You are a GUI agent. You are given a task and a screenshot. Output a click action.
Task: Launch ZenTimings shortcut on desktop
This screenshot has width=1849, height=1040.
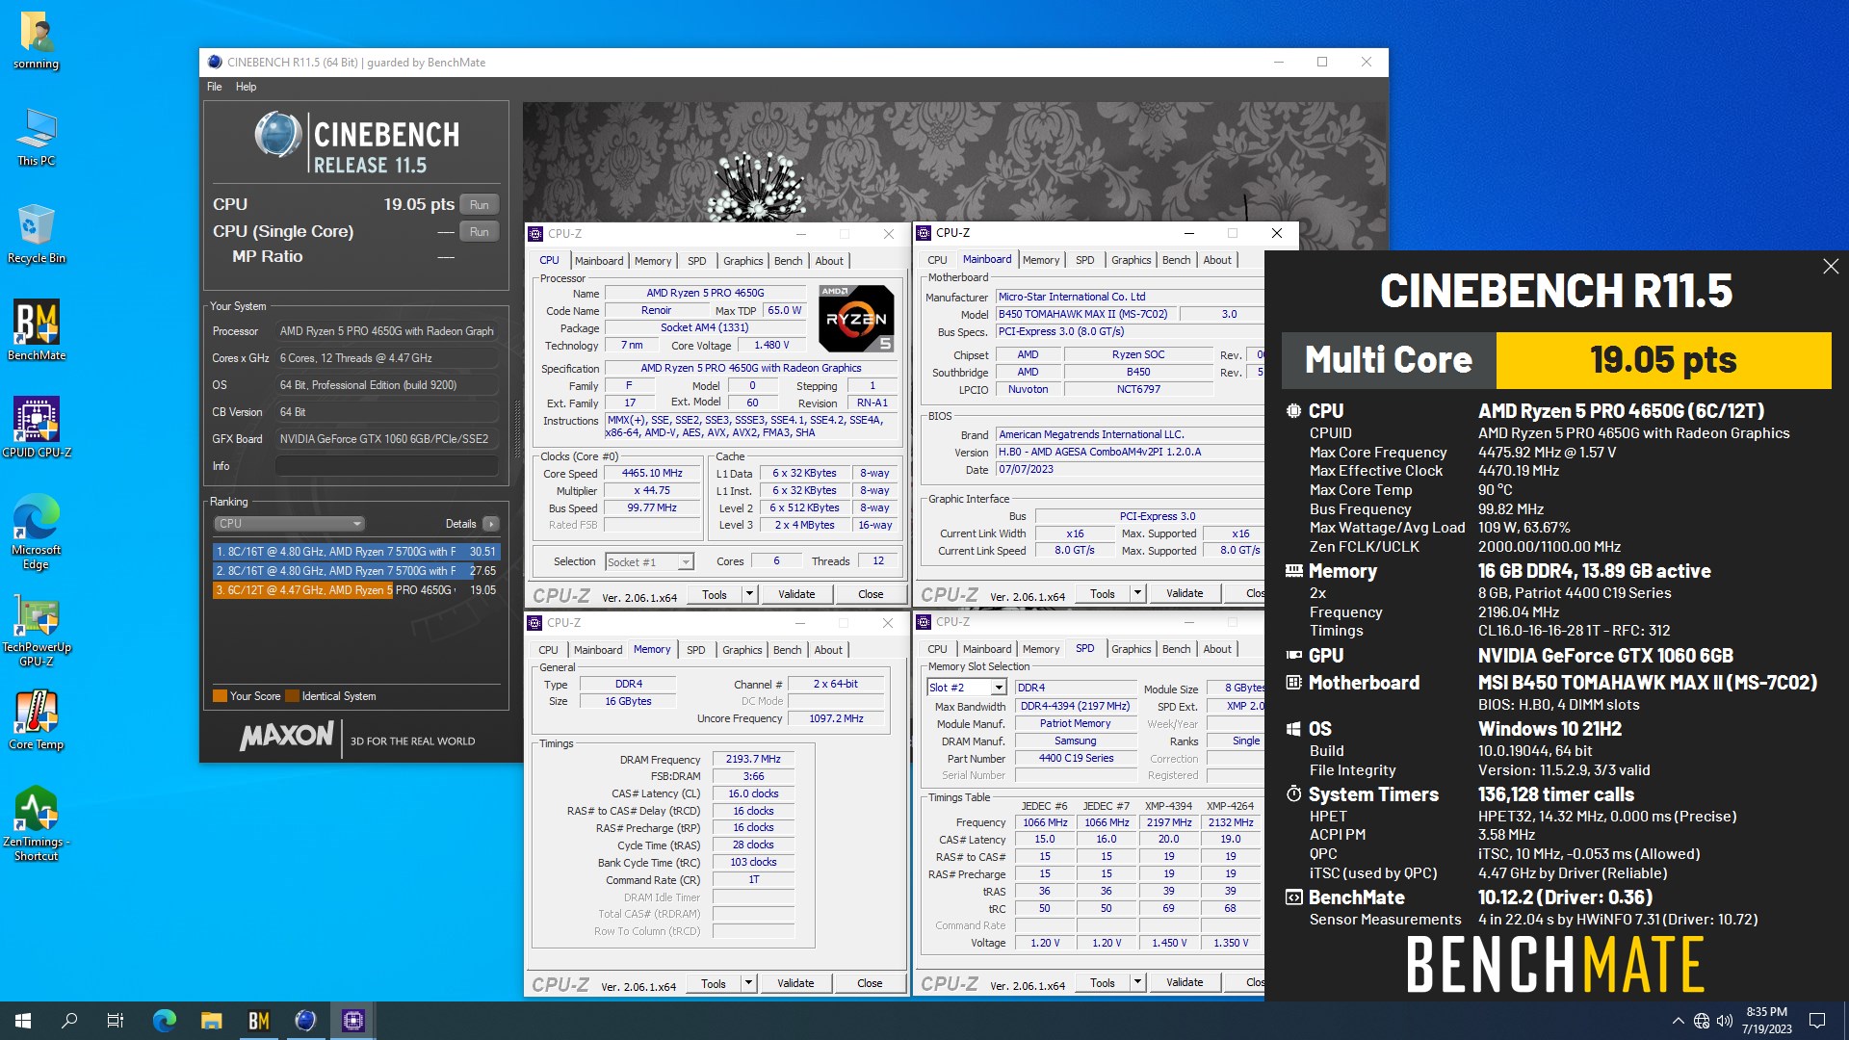coord(36,823)
